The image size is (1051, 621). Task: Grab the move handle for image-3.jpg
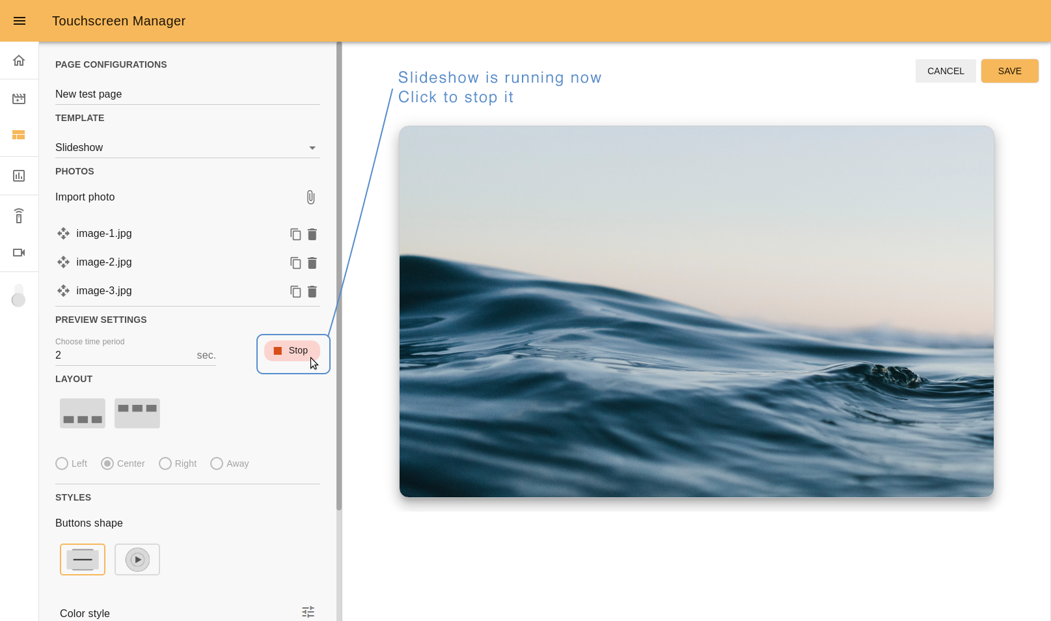click(x=63, y=290)
